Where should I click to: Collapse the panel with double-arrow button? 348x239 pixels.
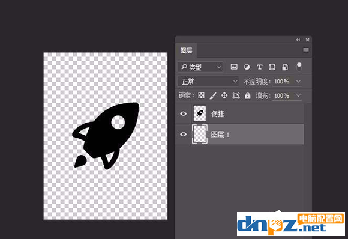coord(298,40)
